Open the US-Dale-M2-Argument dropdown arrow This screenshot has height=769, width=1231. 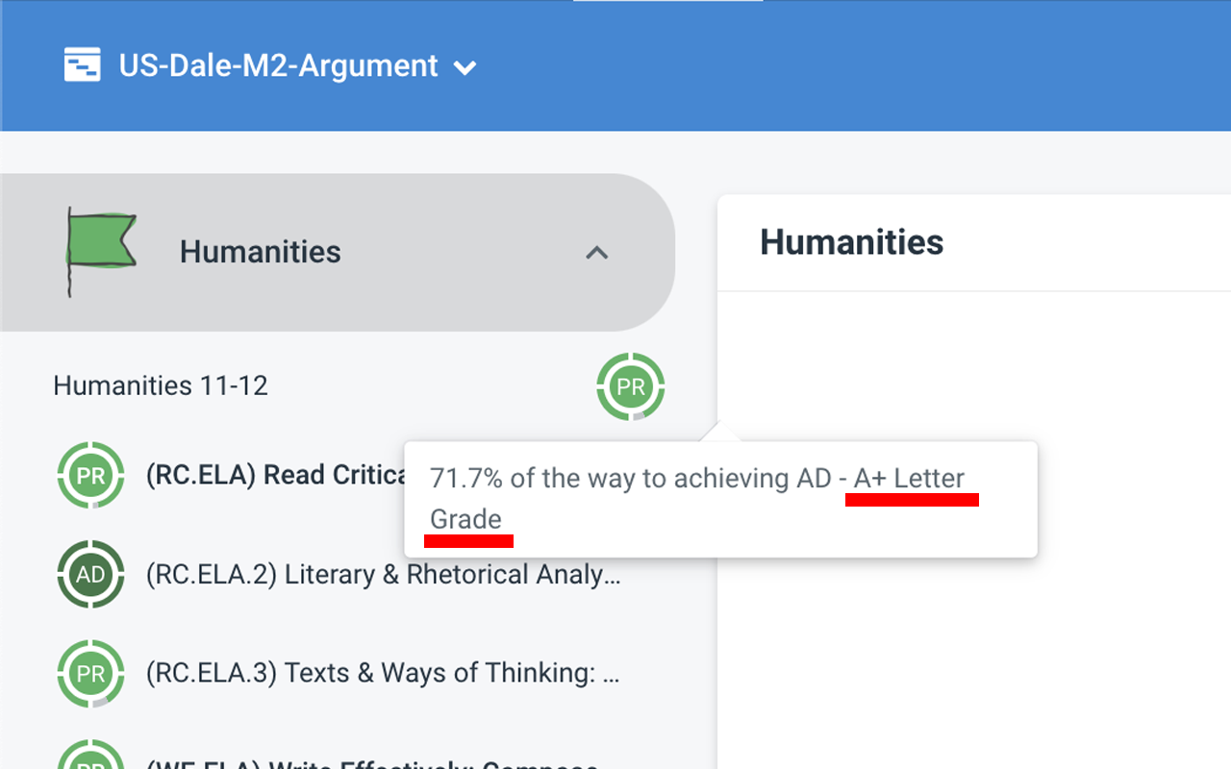[465, 67]
